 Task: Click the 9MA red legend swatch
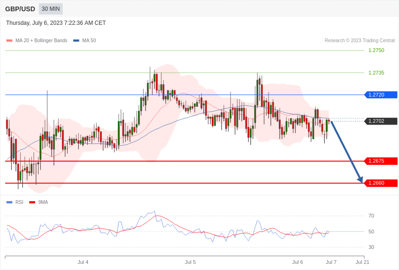(32, 202)
